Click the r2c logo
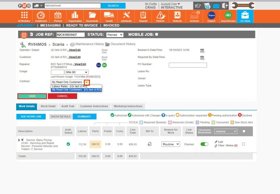Viewport: 280px width, 194px height. click(24, 6)
